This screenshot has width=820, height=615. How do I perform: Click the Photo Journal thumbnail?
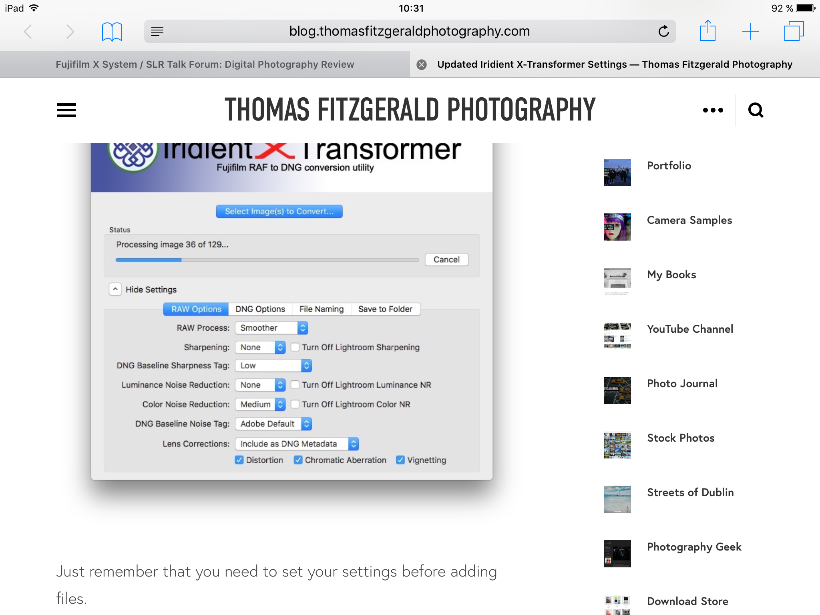(617, 390)
